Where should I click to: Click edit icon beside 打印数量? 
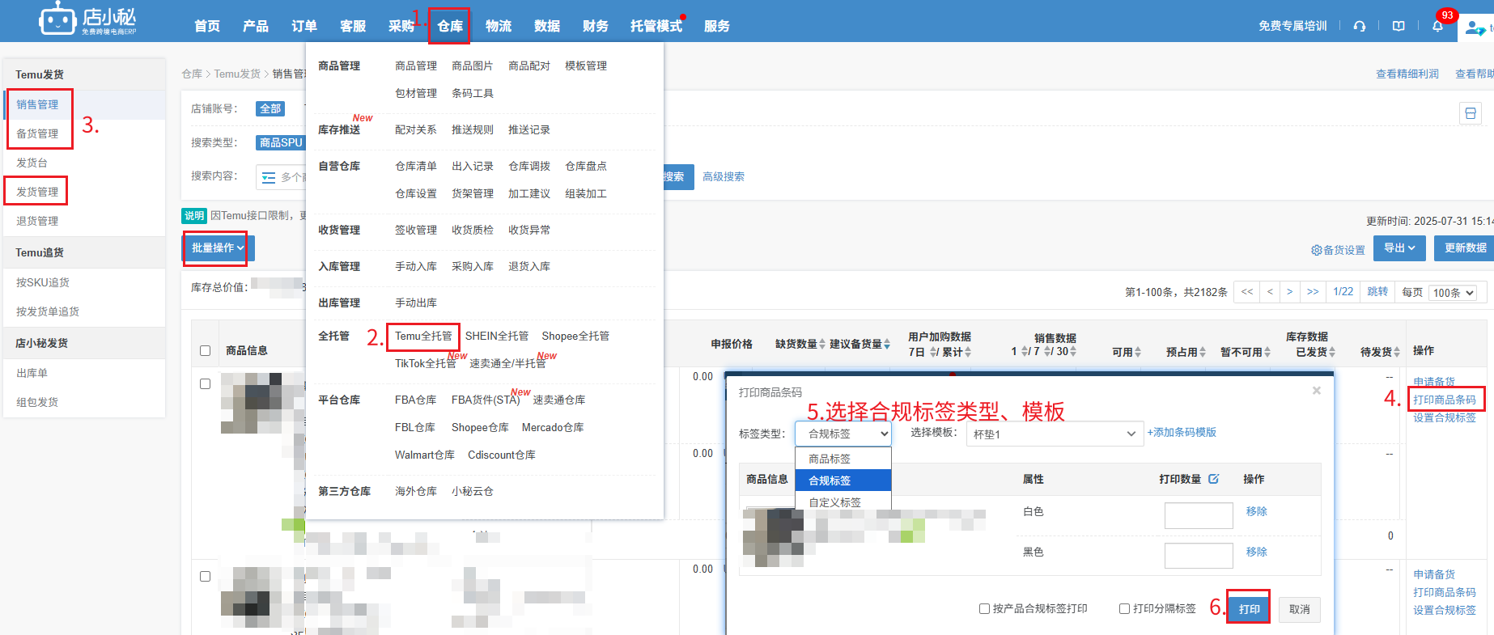1213,479
